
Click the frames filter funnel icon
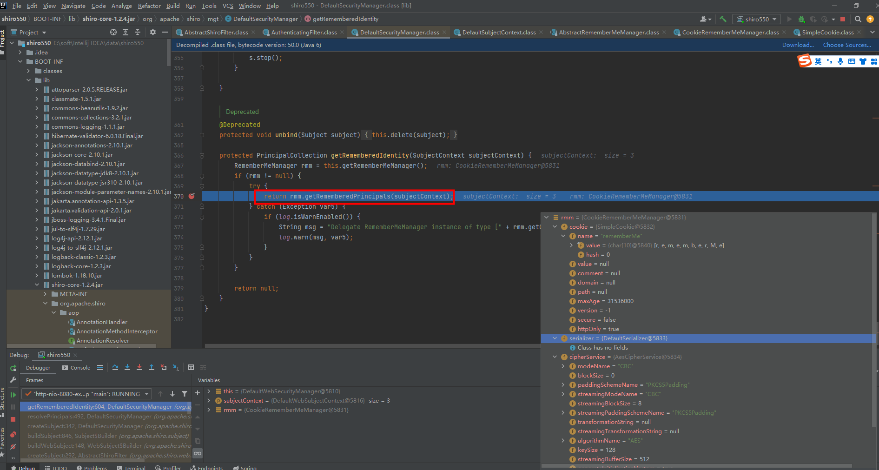pyautogui.click(x=185, y=394)
